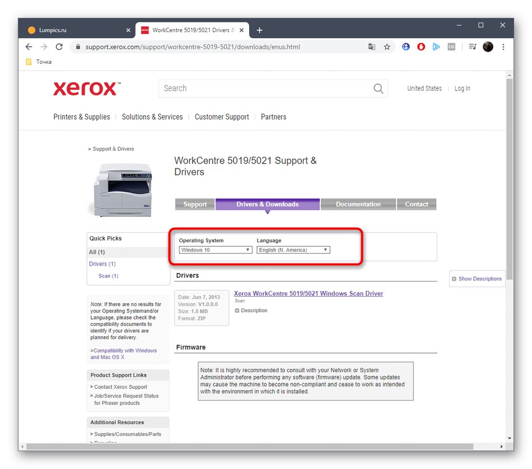
Task: Select All (1) in Quick Picks
Action: click(x=97, y=252)
